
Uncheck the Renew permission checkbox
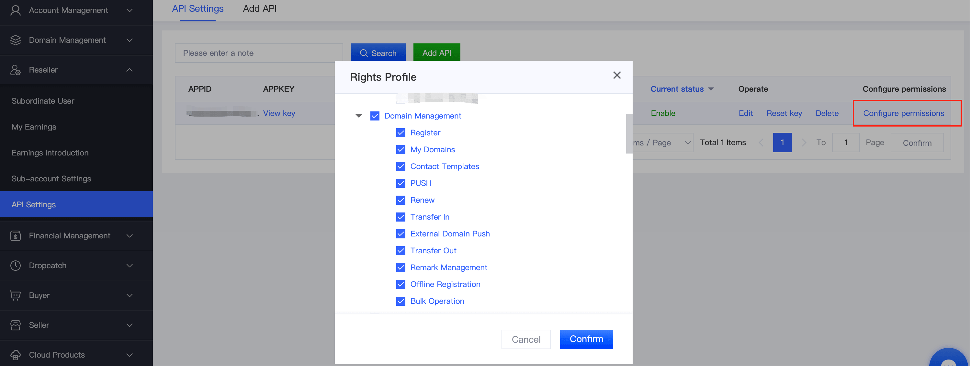click(x=400, y=200)
